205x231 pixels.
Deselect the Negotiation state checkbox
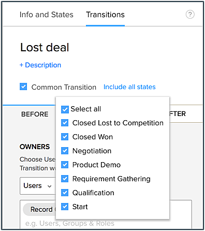65,151
